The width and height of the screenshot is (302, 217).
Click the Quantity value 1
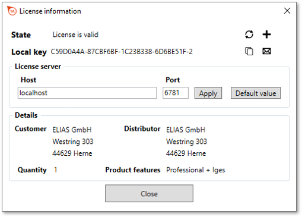tap(56, 170)
